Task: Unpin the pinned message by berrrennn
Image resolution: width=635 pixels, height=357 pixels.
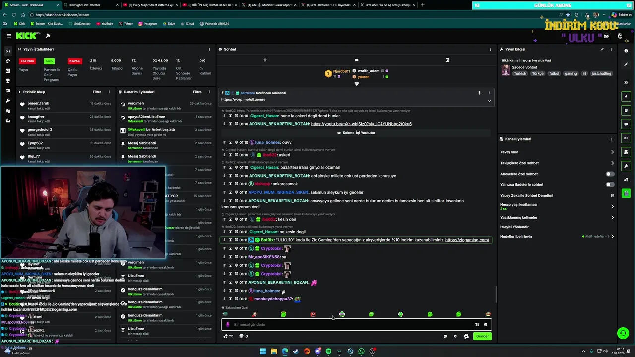Action: [x=479, y=93]
